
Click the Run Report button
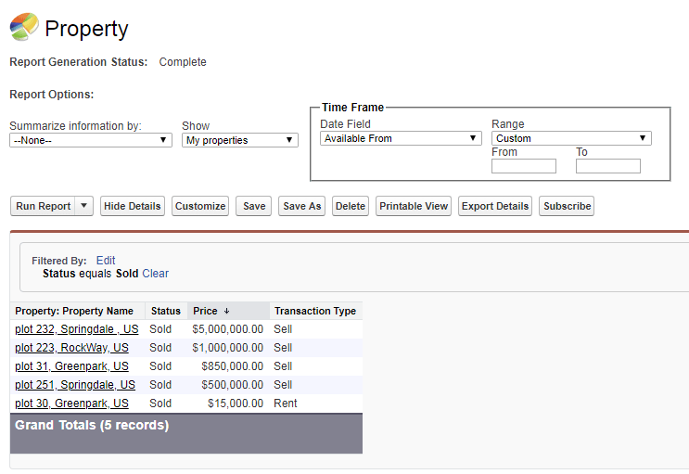43,206
